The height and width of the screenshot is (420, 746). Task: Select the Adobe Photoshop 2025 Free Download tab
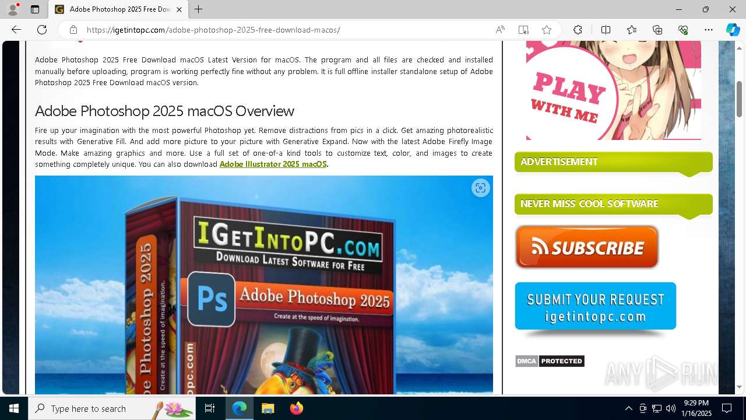pos(118,9)
